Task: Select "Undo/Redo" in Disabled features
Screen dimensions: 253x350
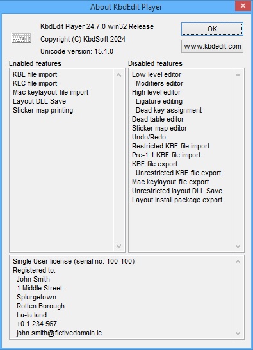Action: [x=149, y=137]
